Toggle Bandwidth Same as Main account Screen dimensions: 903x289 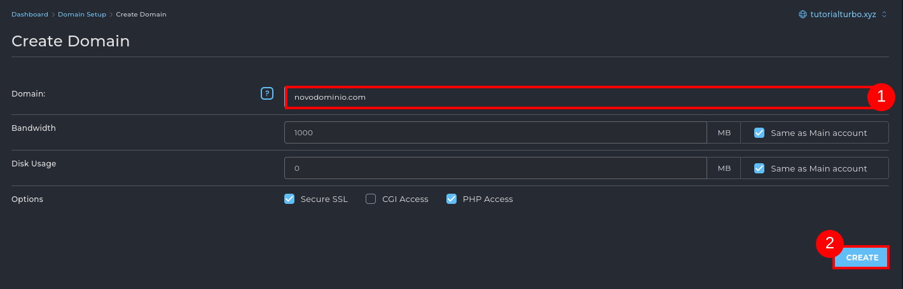click(x=759, y=133)
